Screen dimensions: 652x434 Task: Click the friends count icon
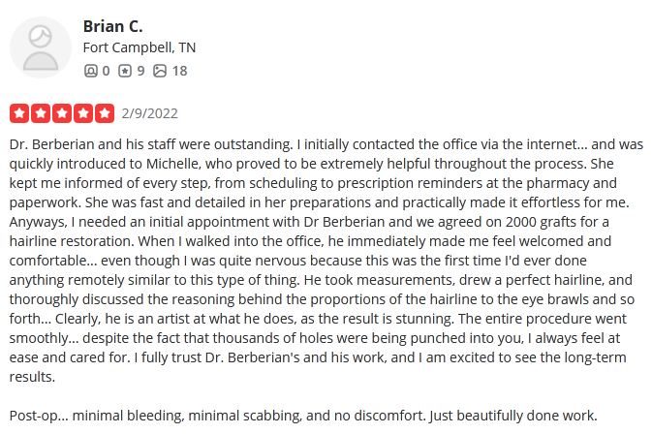[90, 71]
